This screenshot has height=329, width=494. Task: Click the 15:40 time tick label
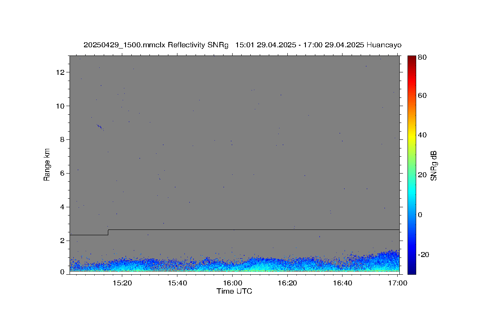[177, 283]
